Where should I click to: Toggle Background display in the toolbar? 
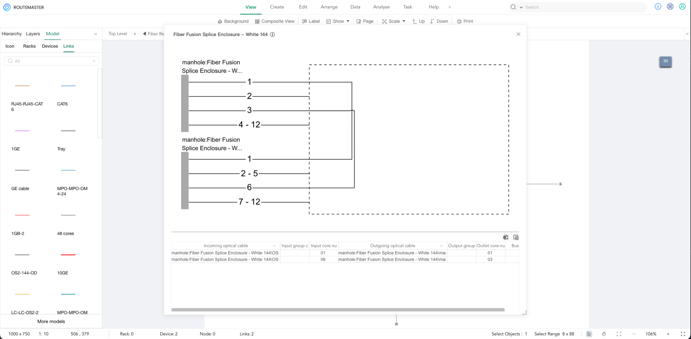pyautogui.click(x=233, y=21)
